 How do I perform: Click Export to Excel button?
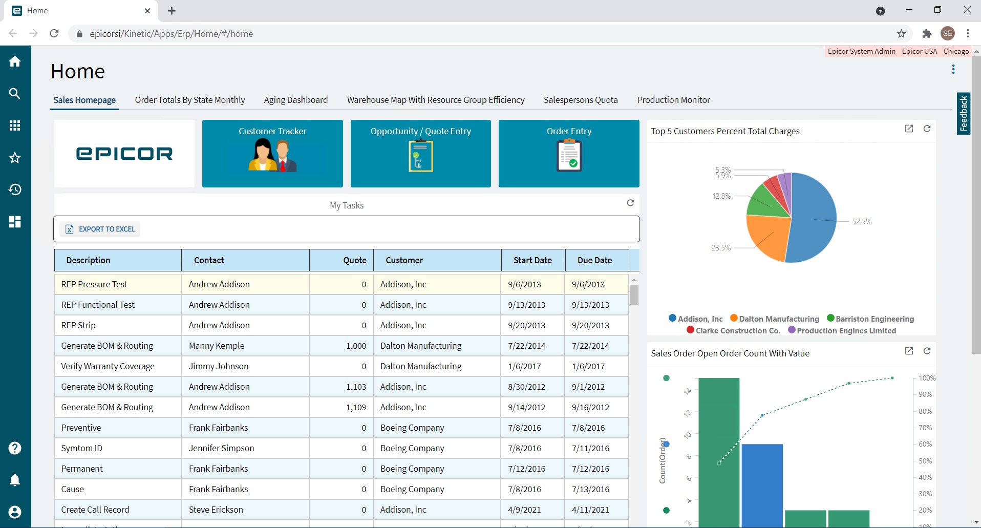point(101,229)
